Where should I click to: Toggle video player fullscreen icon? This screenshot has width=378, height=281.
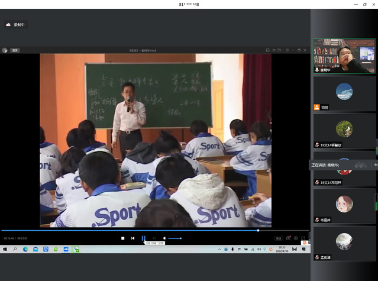tap(303, 238)
